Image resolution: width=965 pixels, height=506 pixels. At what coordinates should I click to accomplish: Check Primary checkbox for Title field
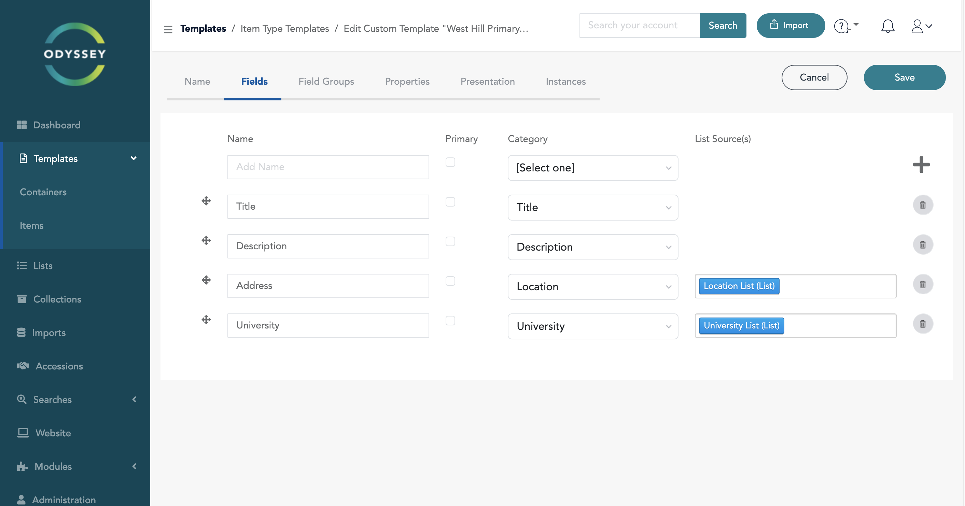pyautogui.click(x=450, y=202)
